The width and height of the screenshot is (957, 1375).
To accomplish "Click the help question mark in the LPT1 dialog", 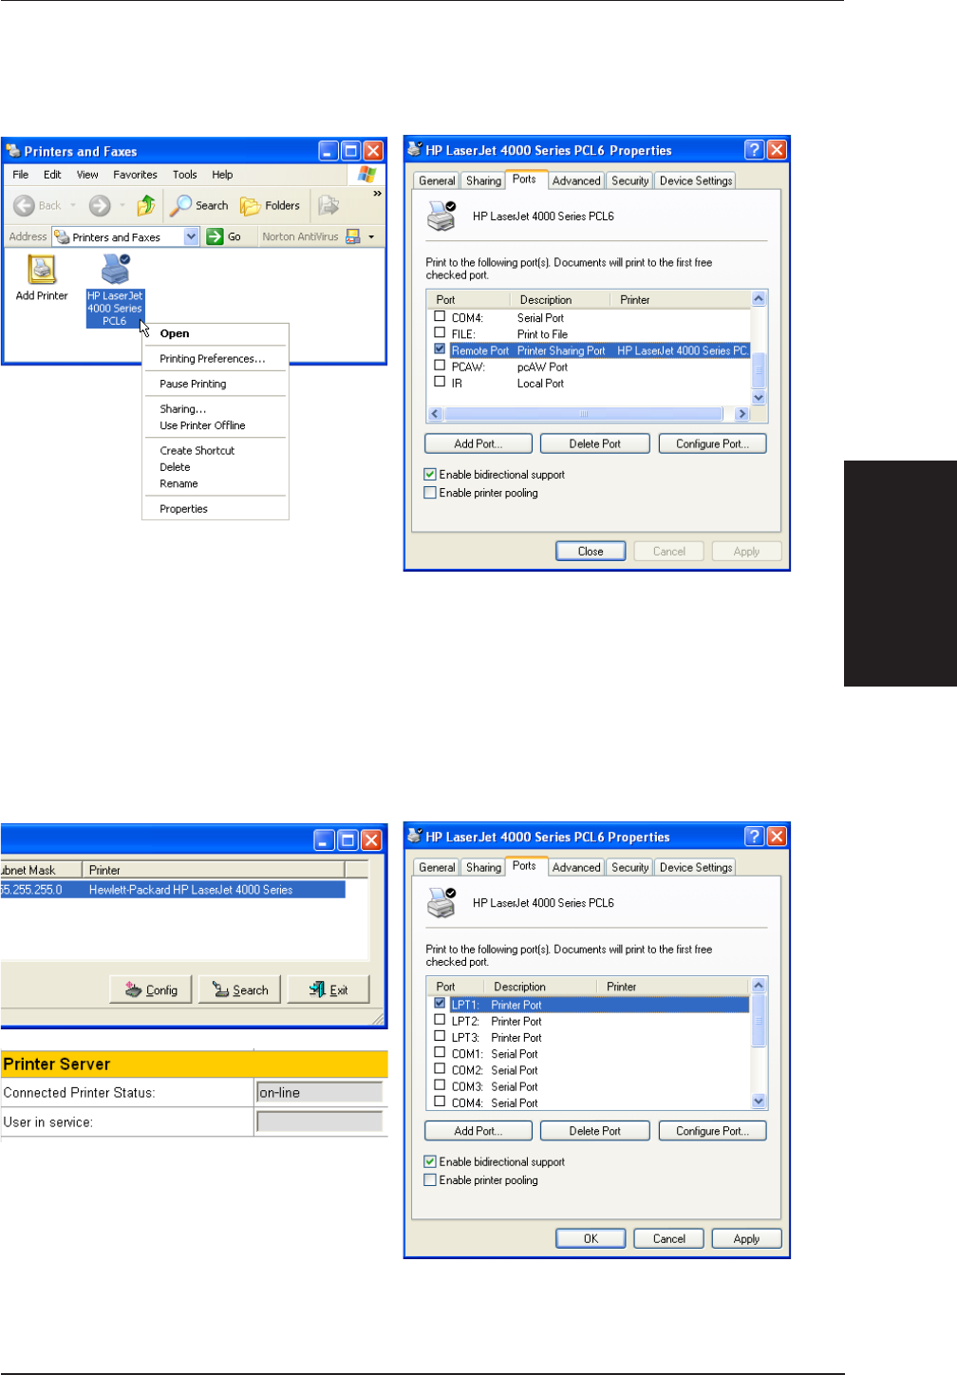I will tap(754, 837).
